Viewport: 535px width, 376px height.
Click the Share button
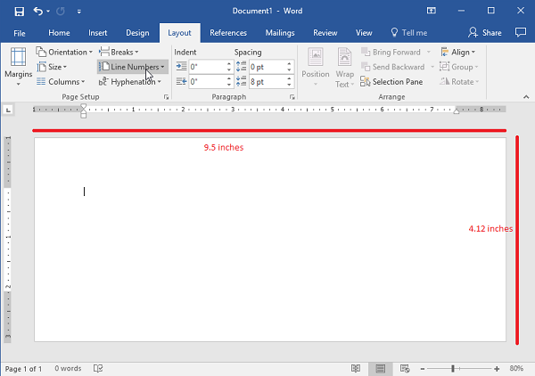point(485,33)
